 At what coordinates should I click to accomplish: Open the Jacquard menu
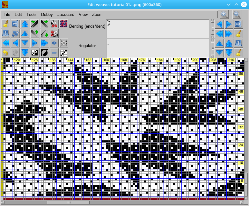[66, 14]
